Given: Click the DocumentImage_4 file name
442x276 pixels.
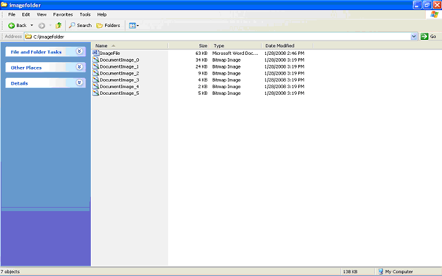Looking at the screenshot, I should (x=119, y=87).
